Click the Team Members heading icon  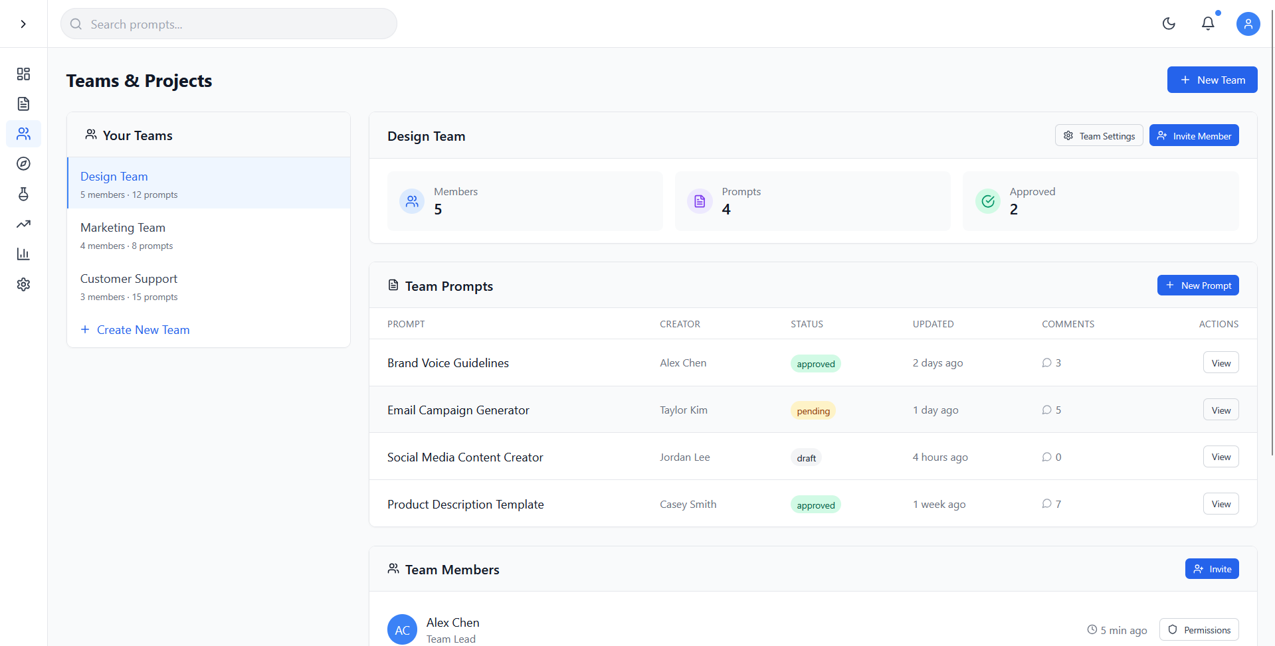coord(393,569)
